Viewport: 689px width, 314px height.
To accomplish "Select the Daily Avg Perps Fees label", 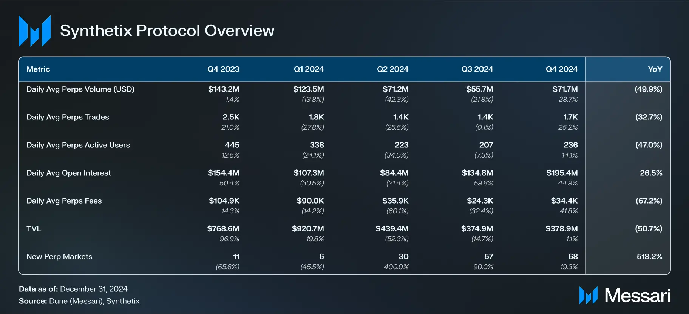I will 64,201.
